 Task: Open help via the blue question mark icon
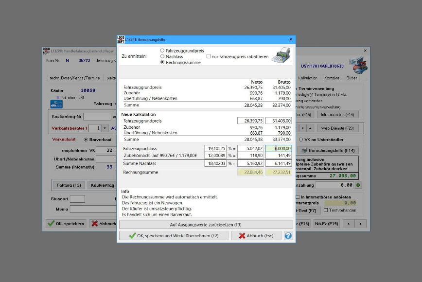coord(288,236)
